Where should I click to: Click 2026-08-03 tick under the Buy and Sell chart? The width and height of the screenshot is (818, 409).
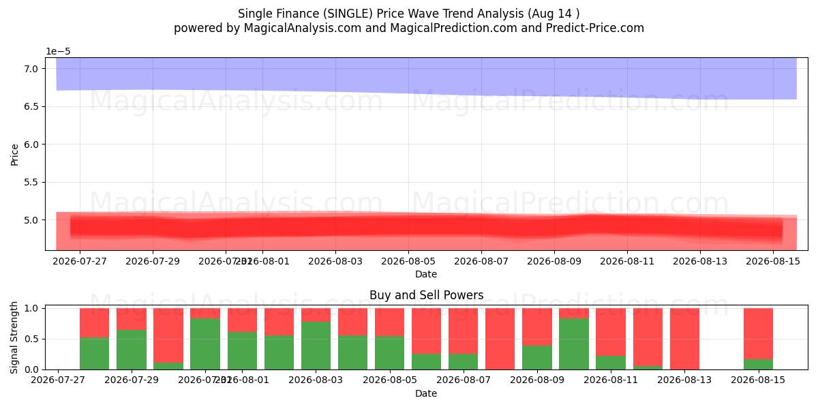tap(316, 380)
